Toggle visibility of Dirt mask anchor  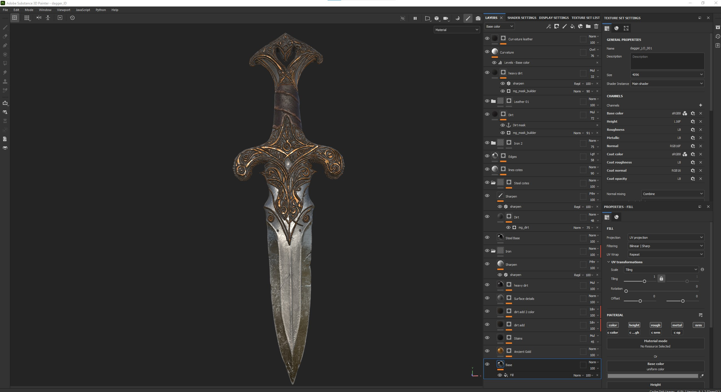click(502, 125)
